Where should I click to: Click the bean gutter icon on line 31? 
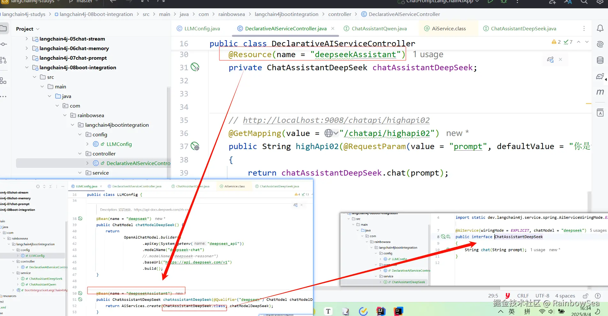coord(195,67)
